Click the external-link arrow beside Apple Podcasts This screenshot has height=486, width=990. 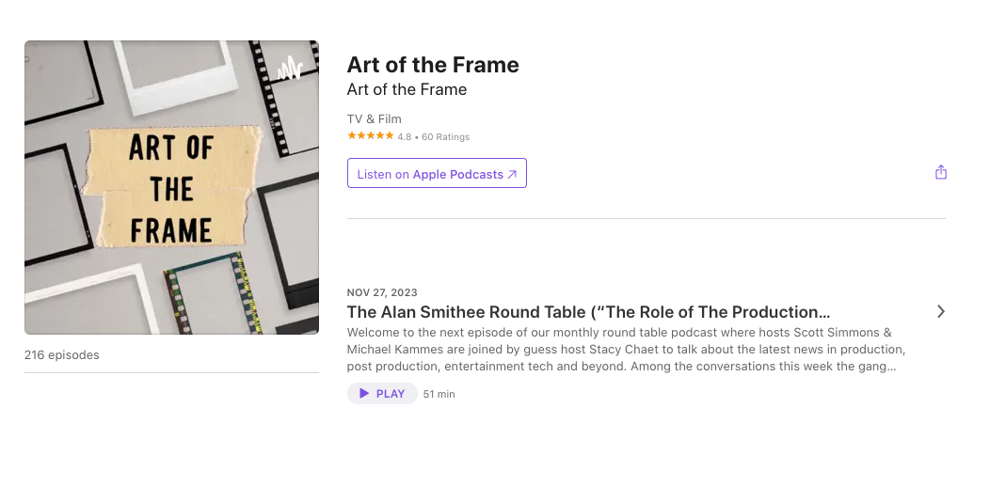pyautogui.click(x=512, y=174)
